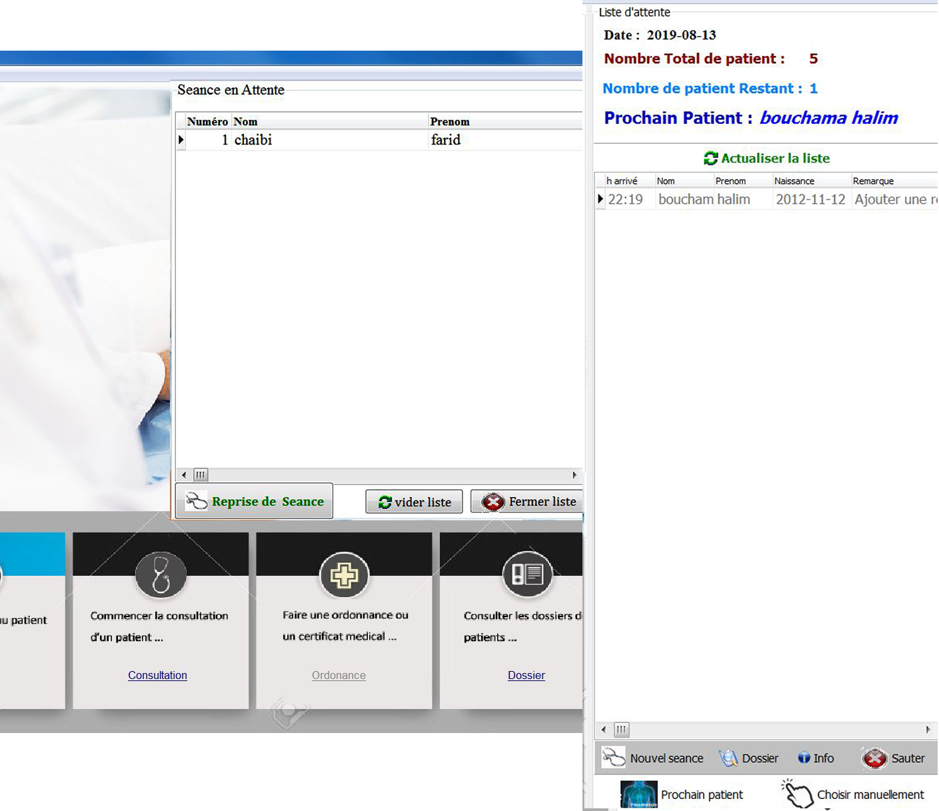Click the blue info icon
This screenshot has width=939, height=811.
804,758
